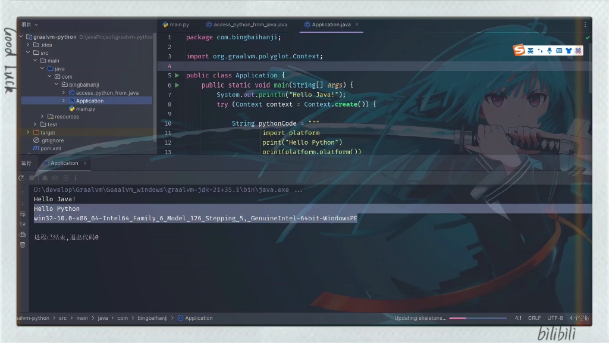Click the Updating skeletons progress bar
Screen dimensions: 609x343
(x=478, y=318)
